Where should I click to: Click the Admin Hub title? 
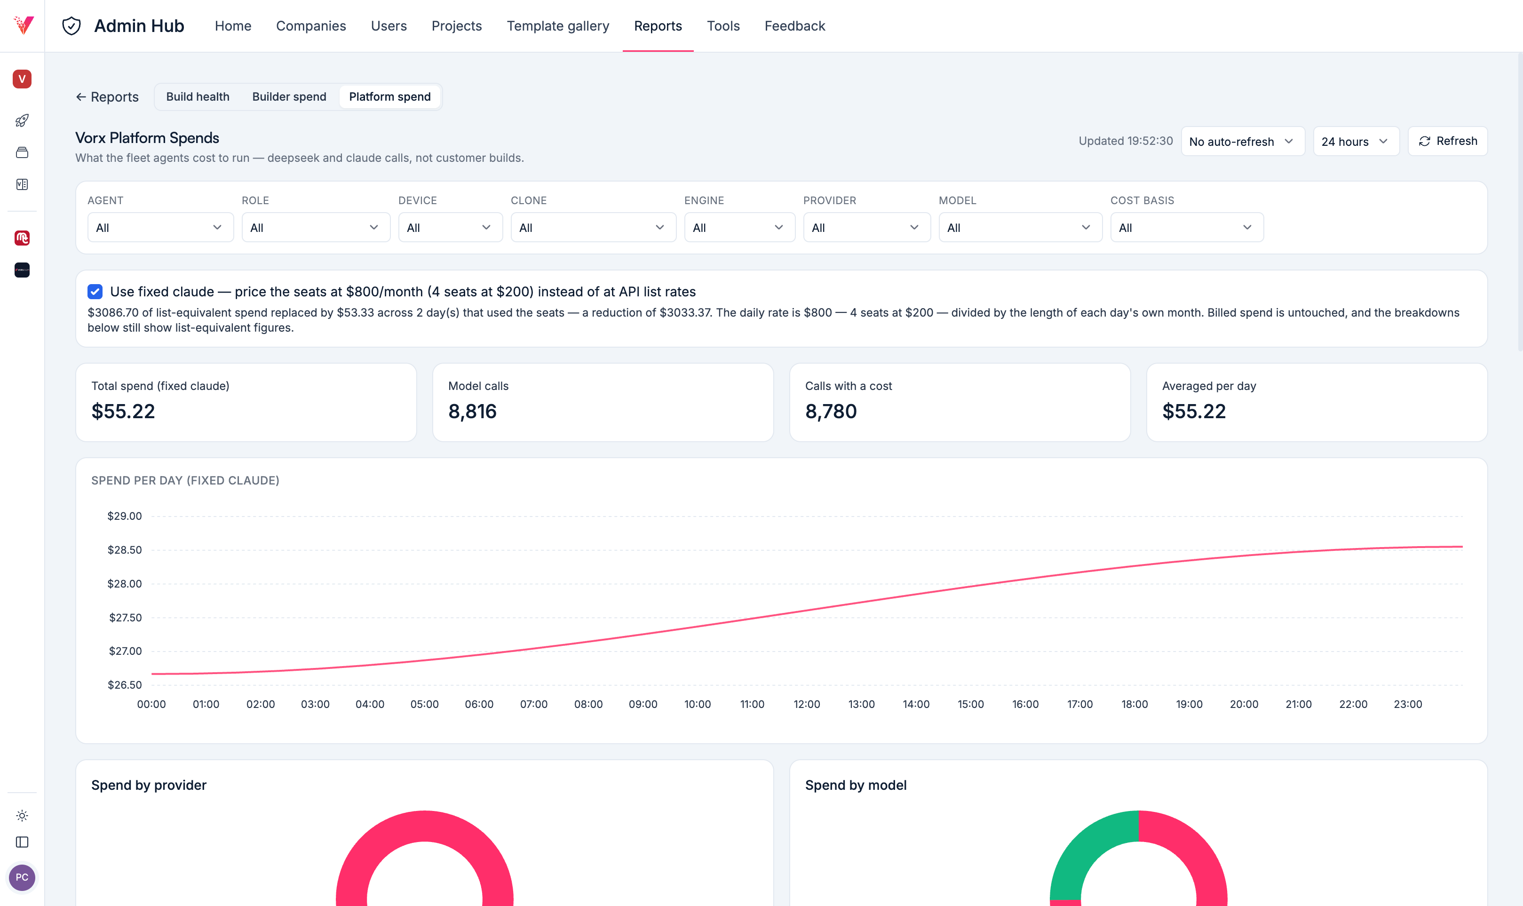[x=139, y=26]
